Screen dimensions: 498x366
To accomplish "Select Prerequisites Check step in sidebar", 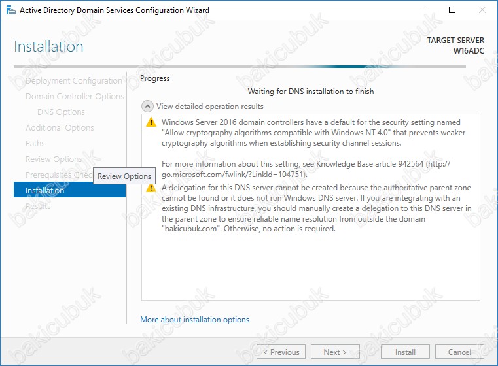I will 59,175.
